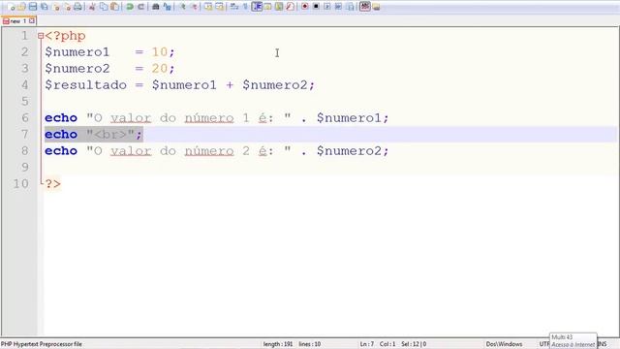Screen dimensions: 620x349
Task: Stop macro recording with black square
Action: point(316,7)
